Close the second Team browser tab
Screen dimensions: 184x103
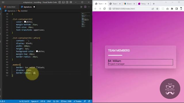[x=120, y=4]
